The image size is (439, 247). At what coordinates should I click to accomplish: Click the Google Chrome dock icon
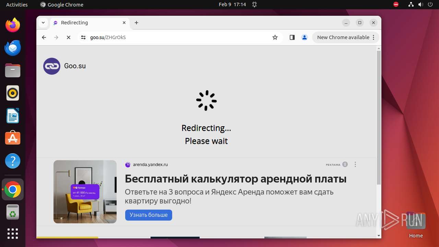[13, 189]
